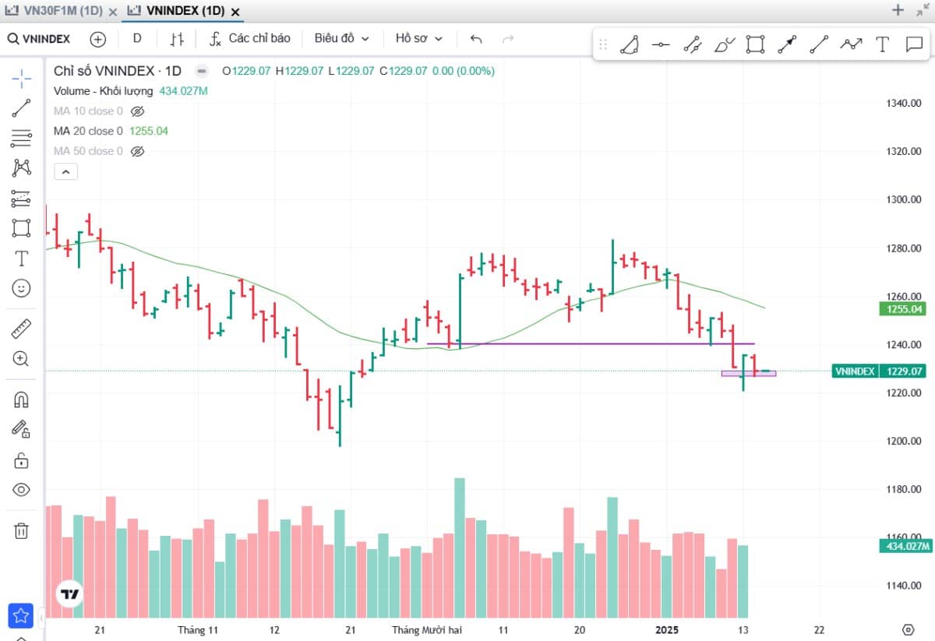This screenshot has height=641, width=935.
Task: Delete drawings with trash icon
Action: click(21, 531)
